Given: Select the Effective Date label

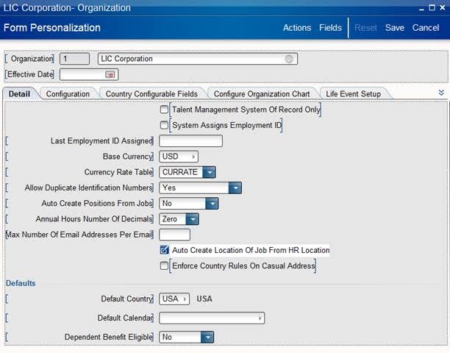Looking at the screenshot, I should tap(30, 74).
